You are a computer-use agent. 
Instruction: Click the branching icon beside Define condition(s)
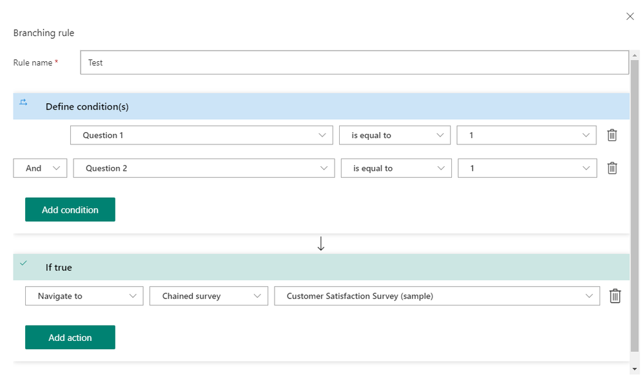coord(24,102)
